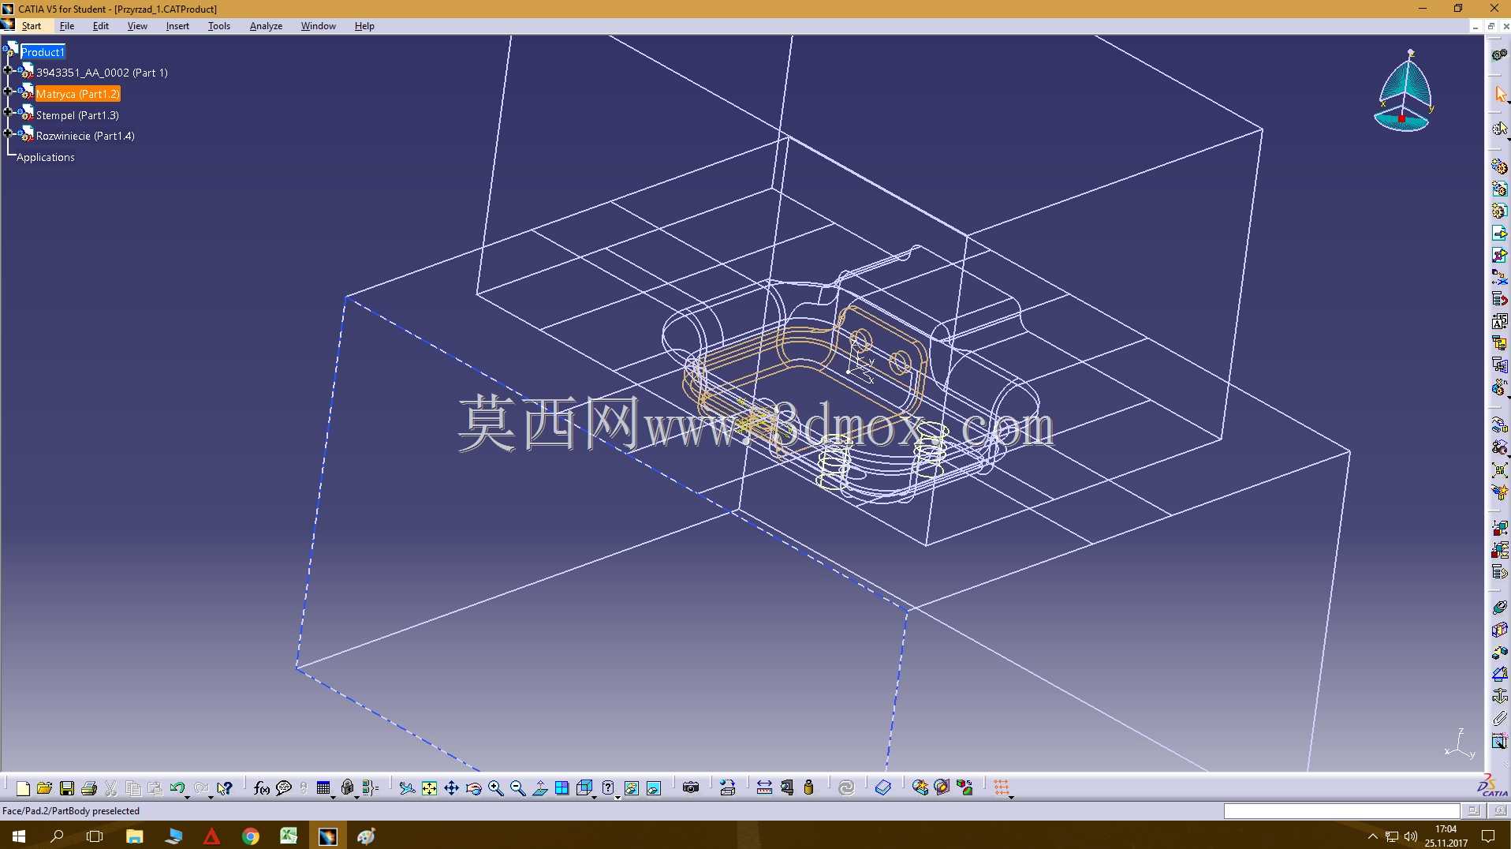This screenshot has width=1511, height=849.
Task: Open the isometric view flyout arrow
Action: pos(593,797)
